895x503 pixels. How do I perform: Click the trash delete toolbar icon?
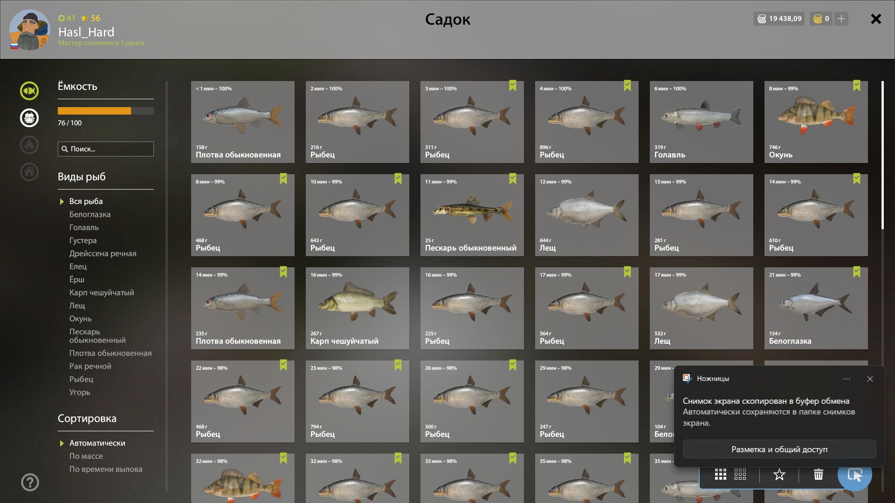click(819, 475)
